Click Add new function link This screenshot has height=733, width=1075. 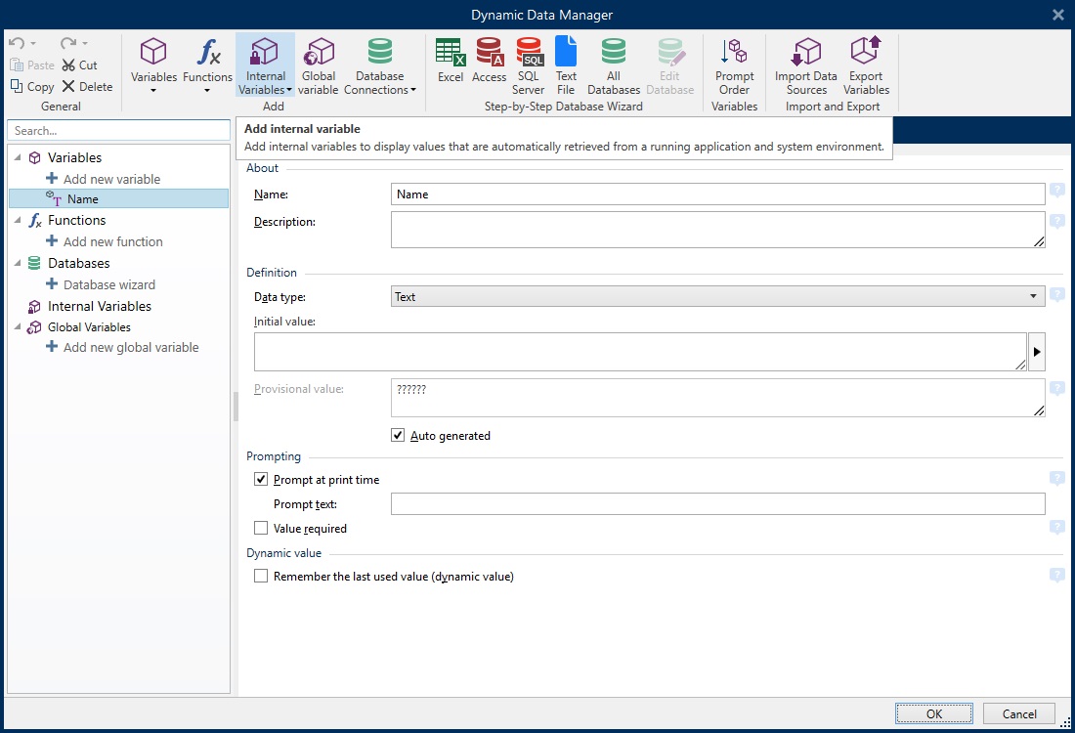tap(112, 241)
